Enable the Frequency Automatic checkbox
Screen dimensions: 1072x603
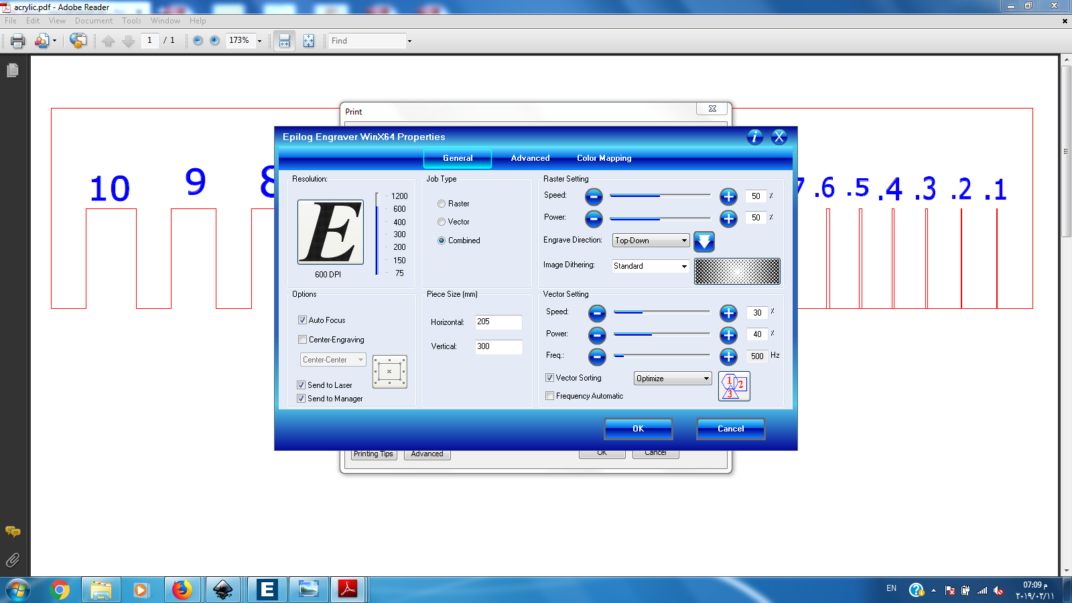[549, 396]
